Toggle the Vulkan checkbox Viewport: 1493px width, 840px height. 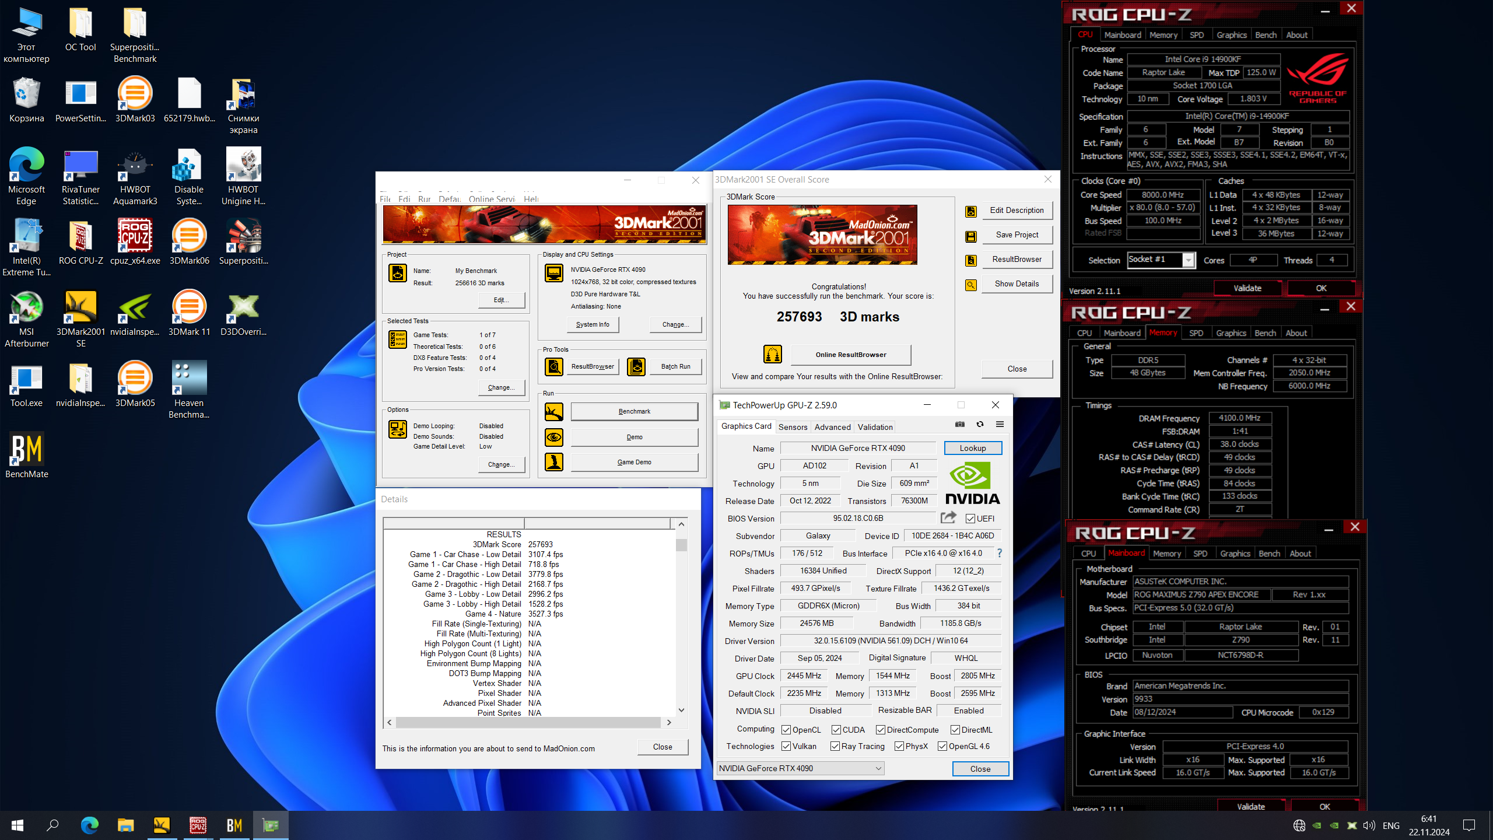(786, 746)
